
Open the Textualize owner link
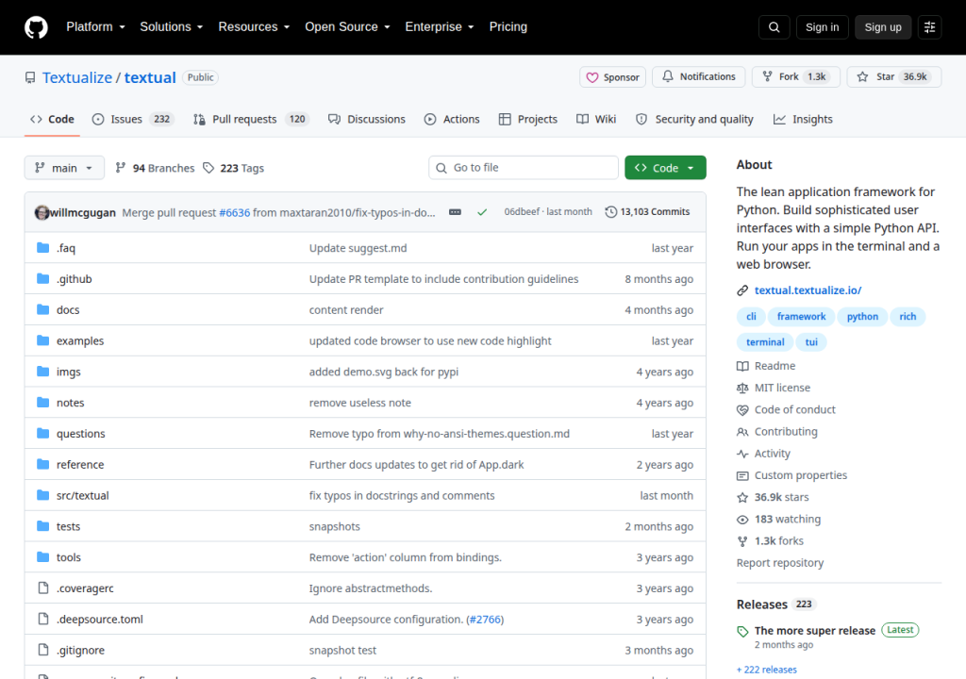coord(77,77)
